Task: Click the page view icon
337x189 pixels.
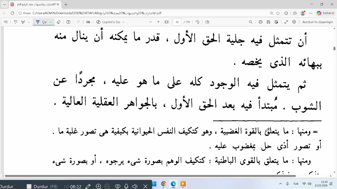Action: (x=207, y=22)
